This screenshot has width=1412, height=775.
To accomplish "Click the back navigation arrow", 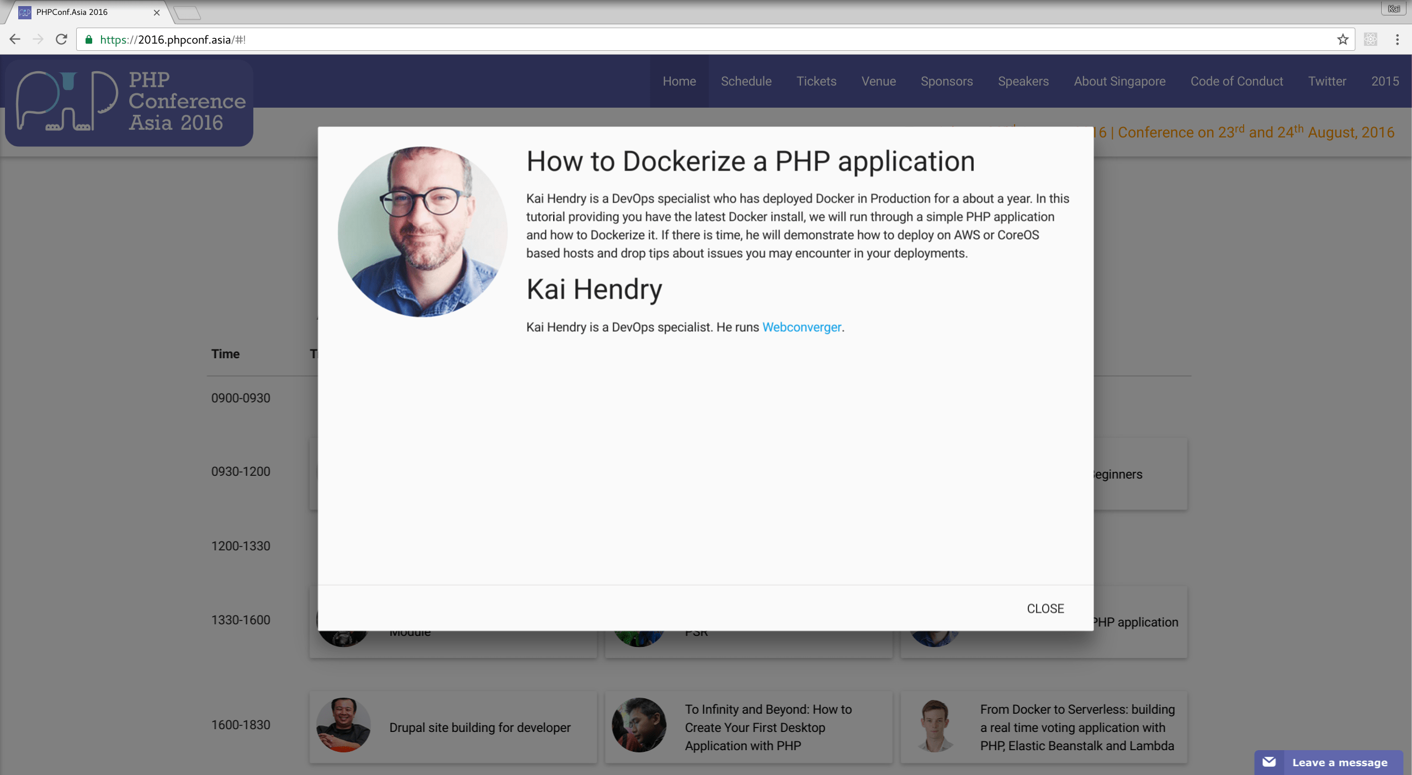I will tap(14, 39).
